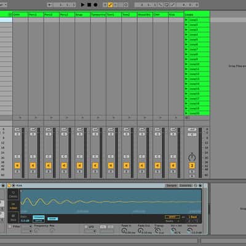The image size is (246, 246).
Task: Toggle the yellow automation arm button
Action: coord(111,5)
